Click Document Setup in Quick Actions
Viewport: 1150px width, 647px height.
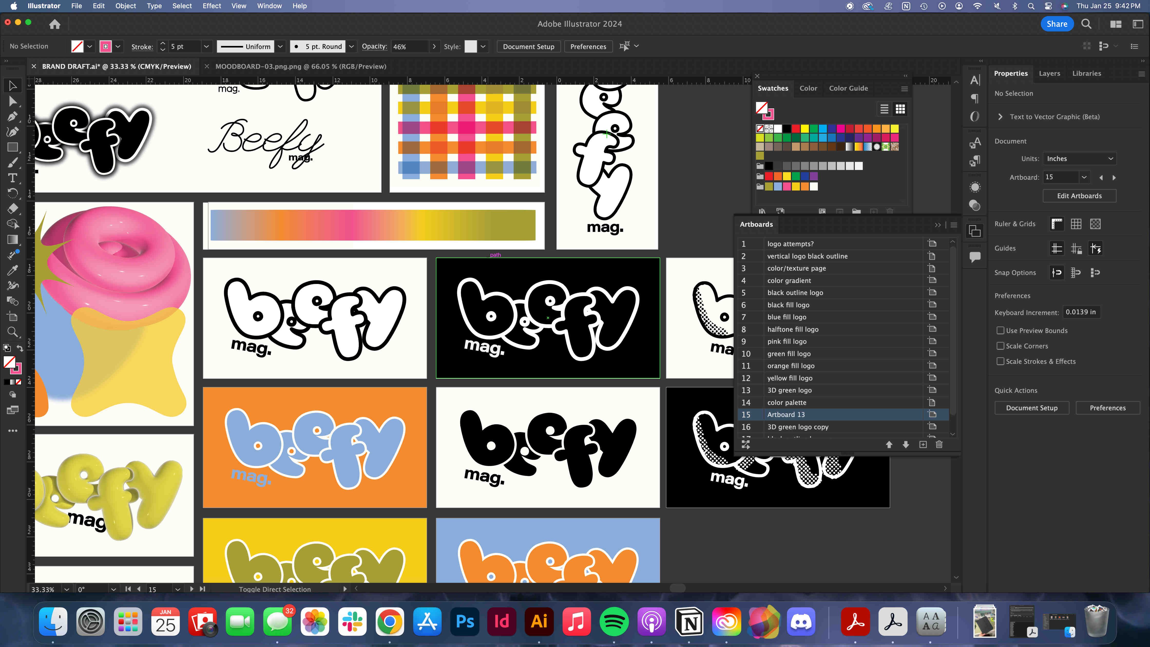point(1031,408)
